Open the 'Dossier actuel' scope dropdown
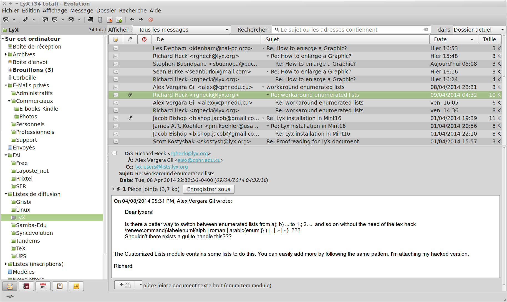507x302 pixels. 480,30
